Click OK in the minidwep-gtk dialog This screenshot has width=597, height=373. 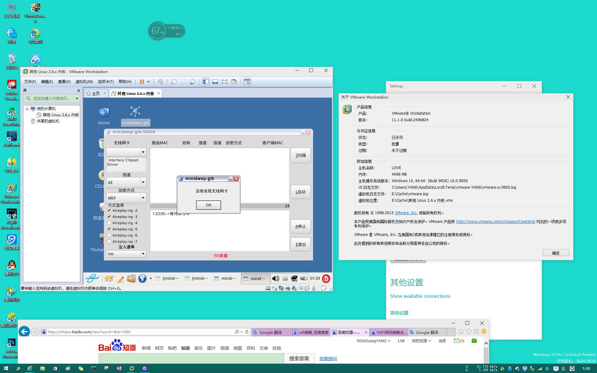tap(208, 205)
